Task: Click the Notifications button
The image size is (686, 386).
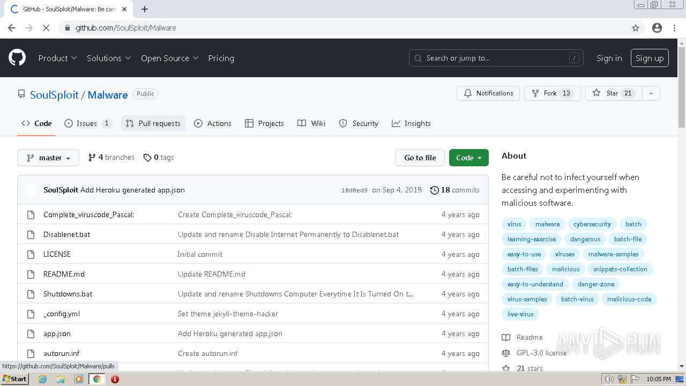Action: 488,93
